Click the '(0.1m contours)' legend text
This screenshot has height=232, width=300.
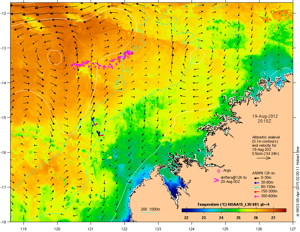tap(265, 142)
